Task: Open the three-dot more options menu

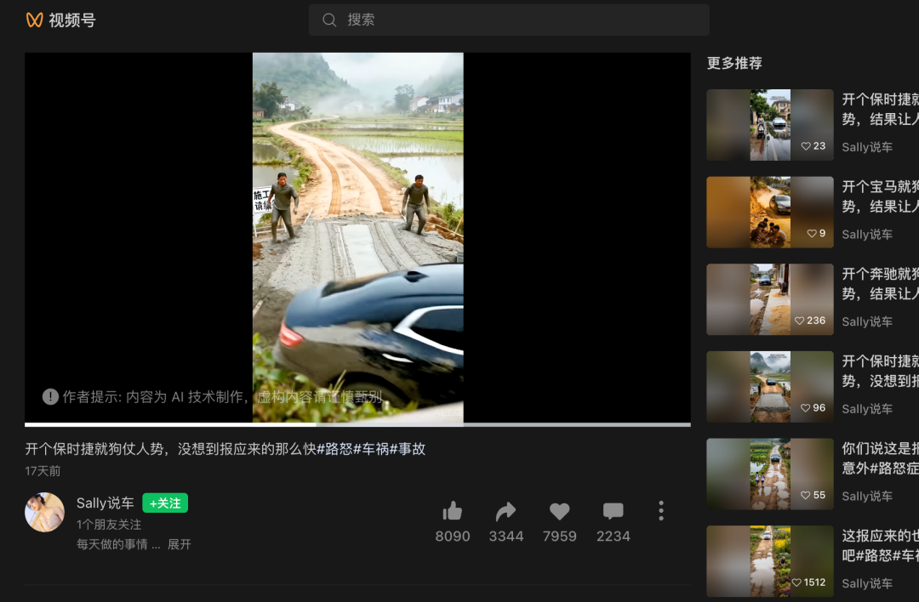Action: (661, 511)
